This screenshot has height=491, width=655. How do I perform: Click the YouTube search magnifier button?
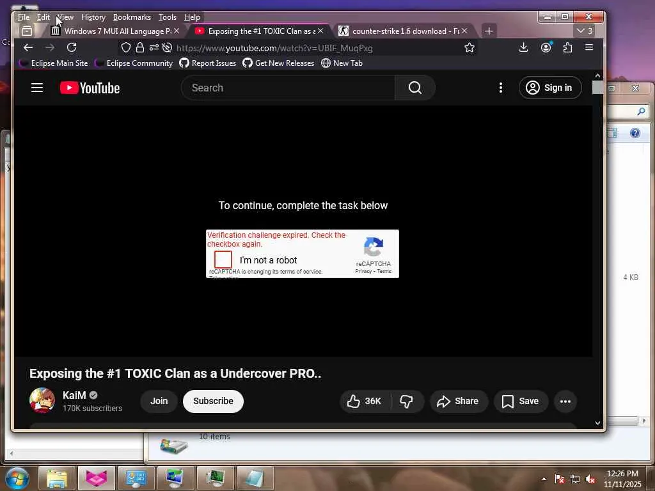pos(414,88)
